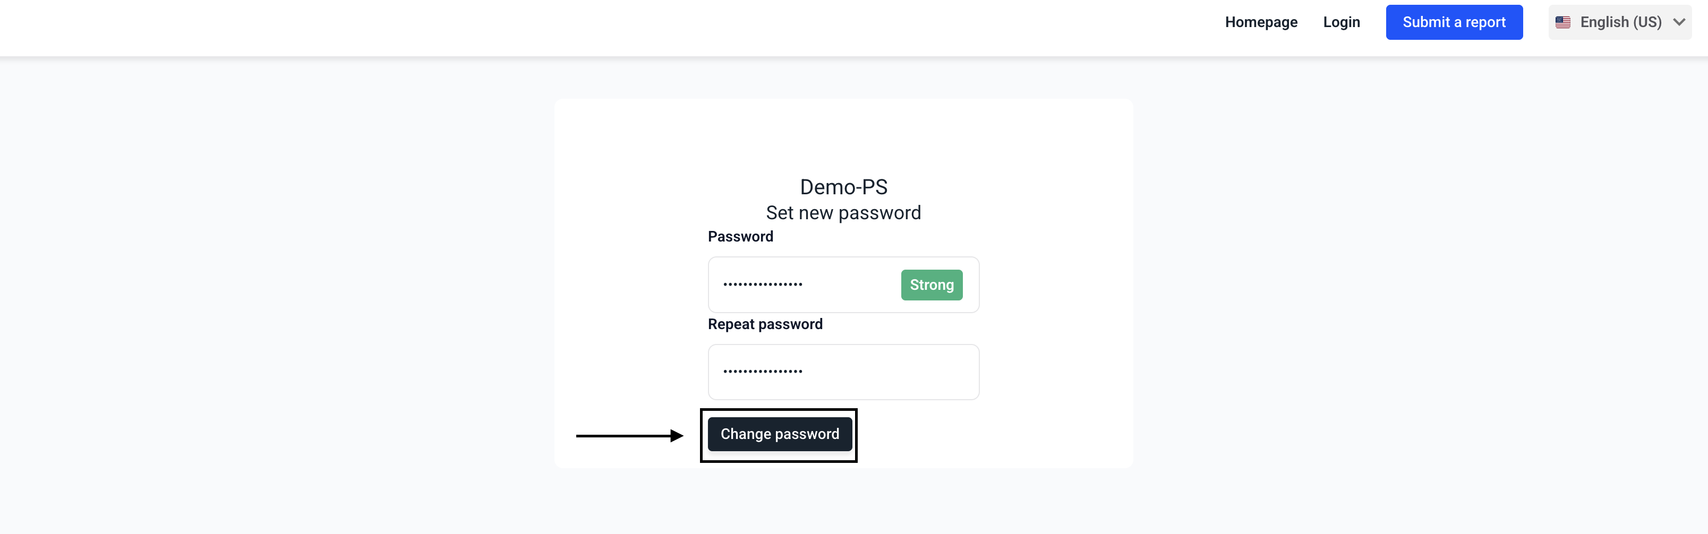Click the black arrow pointing at Change password
Viewport: 1708px width, 534px height.
629,435
